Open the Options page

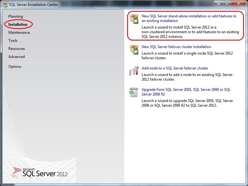pyautogui.click(x=15, y=67)
